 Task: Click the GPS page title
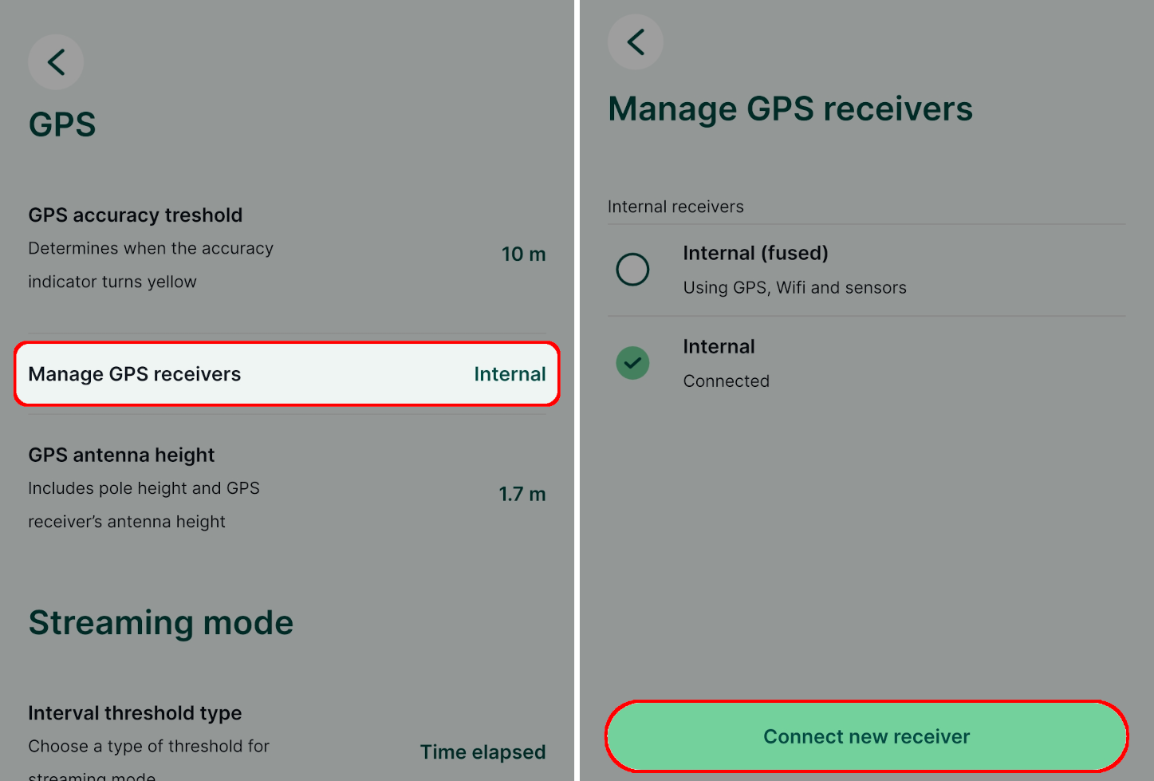tap(62, 124)
